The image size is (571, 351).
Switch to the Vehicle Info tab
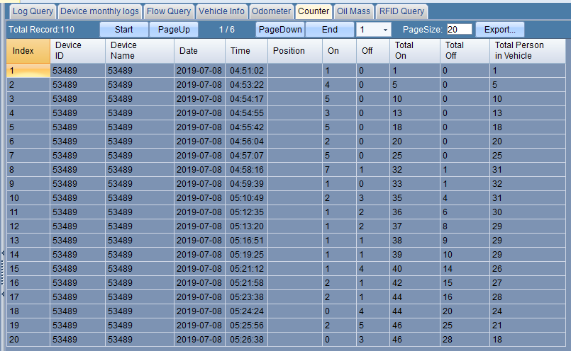point(221,11)
